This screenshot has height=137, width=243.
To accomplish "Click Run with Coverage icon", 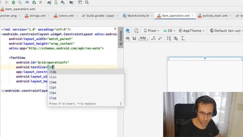I will (20, 2).
